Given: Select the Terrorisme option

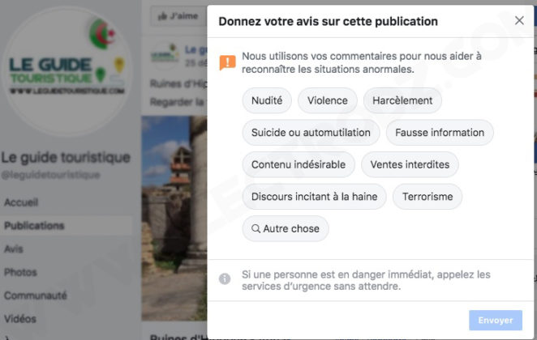Looking at the screenshot, I should click(427, 197).
